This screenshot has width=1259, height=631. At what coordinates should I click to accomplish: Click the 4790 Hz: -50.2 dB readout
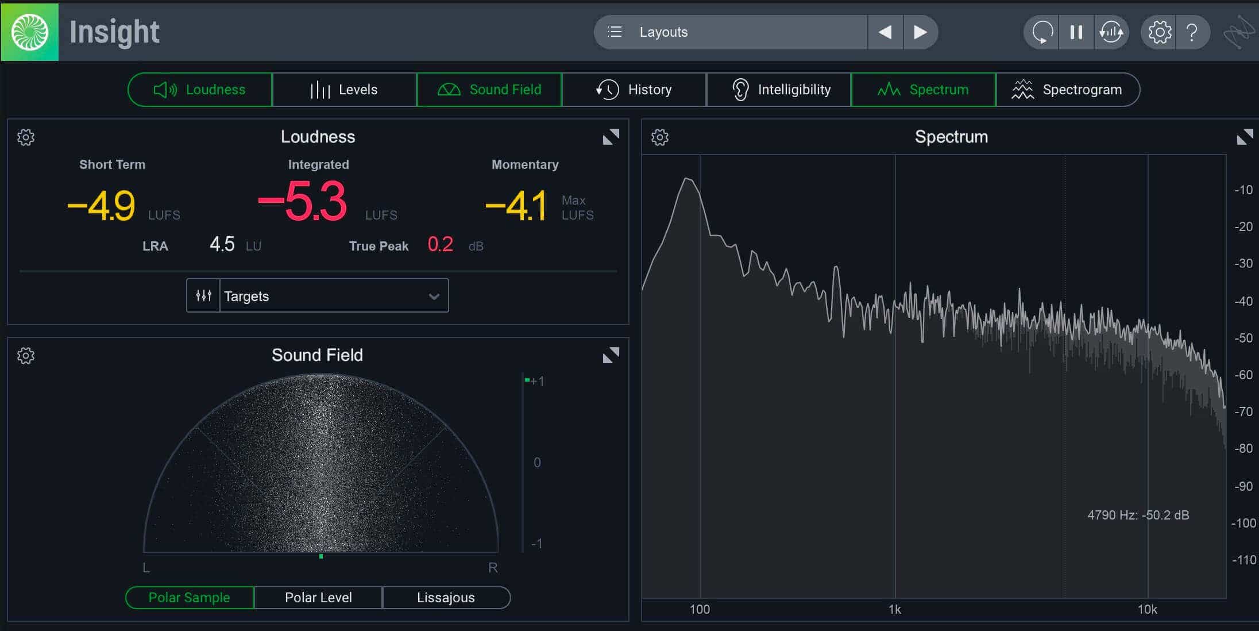[x=1138, y=515]
